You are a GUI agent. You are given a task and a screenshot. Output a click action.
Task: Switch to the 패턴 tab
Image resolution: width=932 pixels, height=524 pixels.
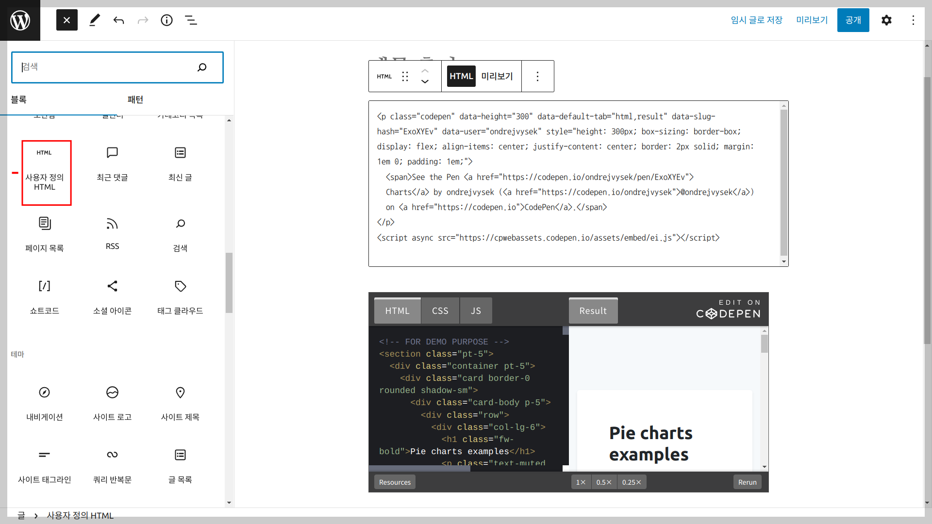[x=135, y=99]
